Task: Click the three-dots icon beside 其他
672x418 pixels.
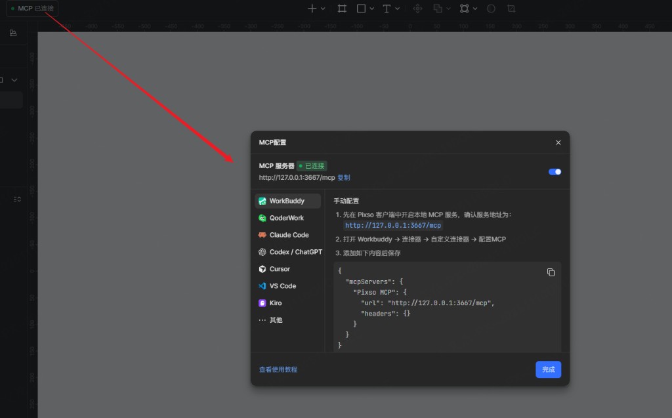Action: pos(262,320)
